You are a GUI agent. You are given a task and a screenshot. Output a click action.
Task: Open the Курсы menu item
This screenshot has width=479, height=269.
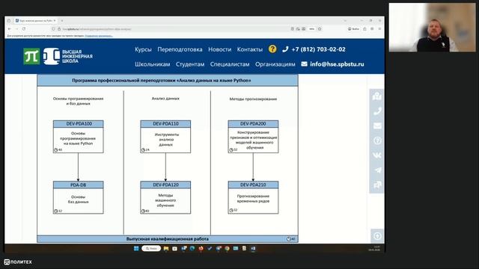pyautogui.click(x=143, y=49)
